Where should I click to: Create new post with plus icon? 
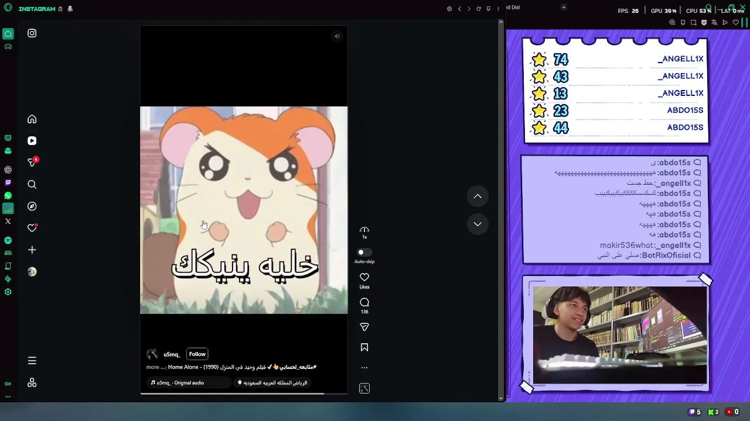pyautogui.click(x=32, y=250)
